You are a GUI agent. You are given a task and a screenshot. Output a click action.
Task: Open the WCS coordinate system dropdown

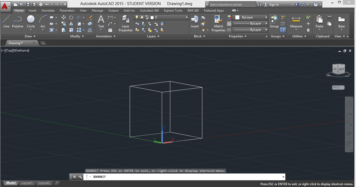pyautogui.click(x=338, y=87)
